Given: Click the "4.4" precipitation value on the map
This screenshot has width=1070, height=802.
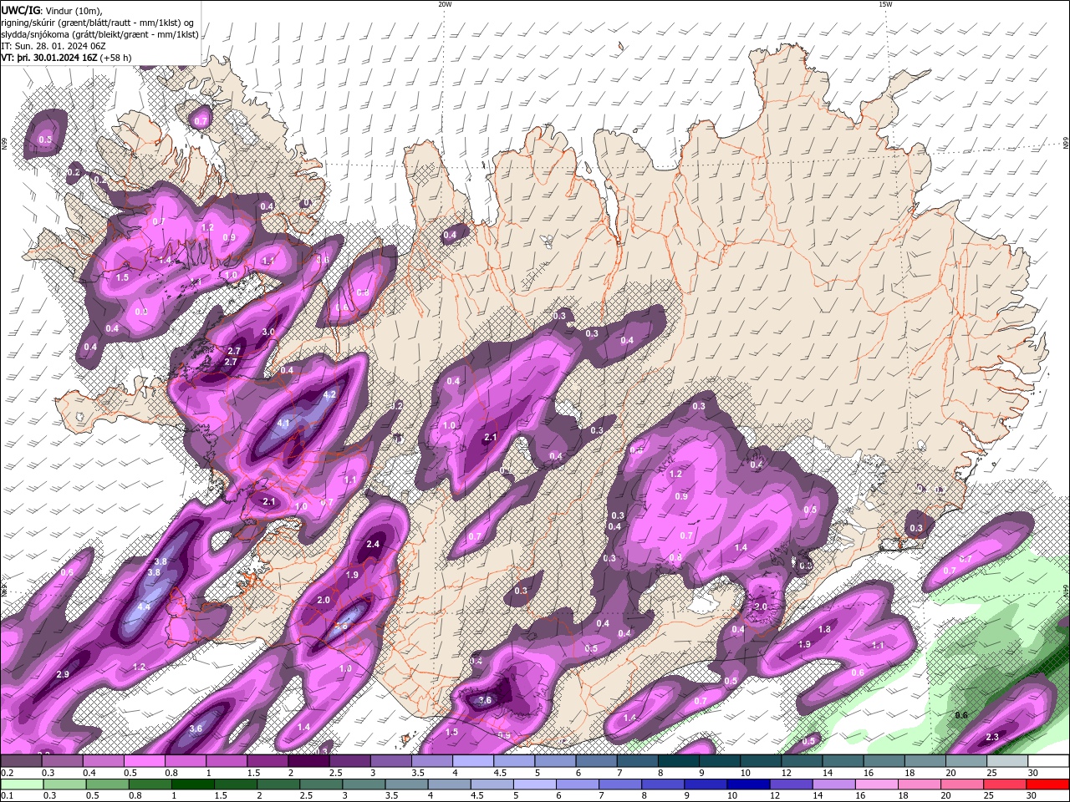Looking at the screenshot, I should [x=144, y=607].
